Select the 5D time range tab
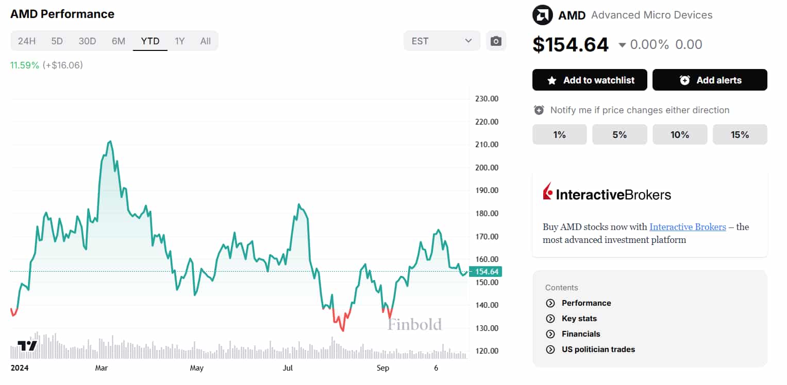The height and width of the screenshot is (385, 787). [57, 41]
